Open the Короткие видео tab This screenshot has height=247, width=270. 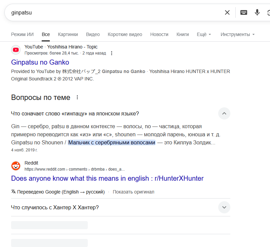pyautogui.click(x=125, y=34)
